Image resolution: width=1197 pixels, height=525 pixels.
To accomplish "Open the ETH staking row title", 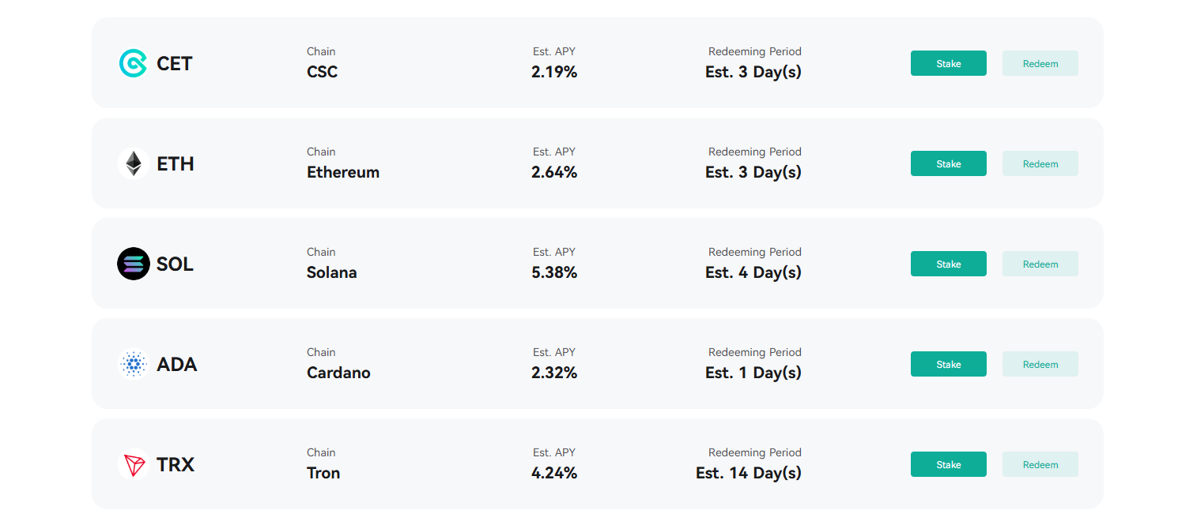I will (x=175, y=163).
